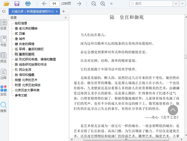Jump to chapter 玖 民众生活
Screen dimensions: 187x141
coord(23,70)
